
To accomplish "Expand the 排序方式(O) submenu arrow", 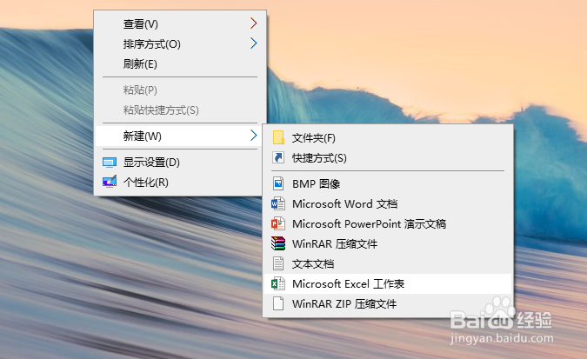I will (x=253, y=43).
